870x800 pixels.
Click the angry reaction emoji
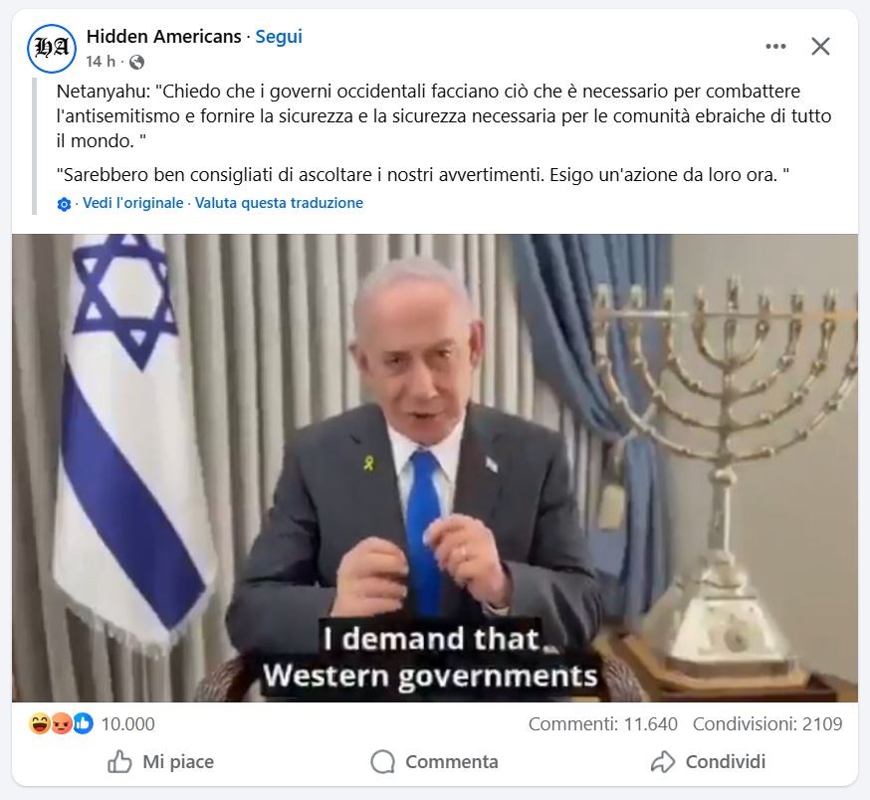(x=61, y=724)
